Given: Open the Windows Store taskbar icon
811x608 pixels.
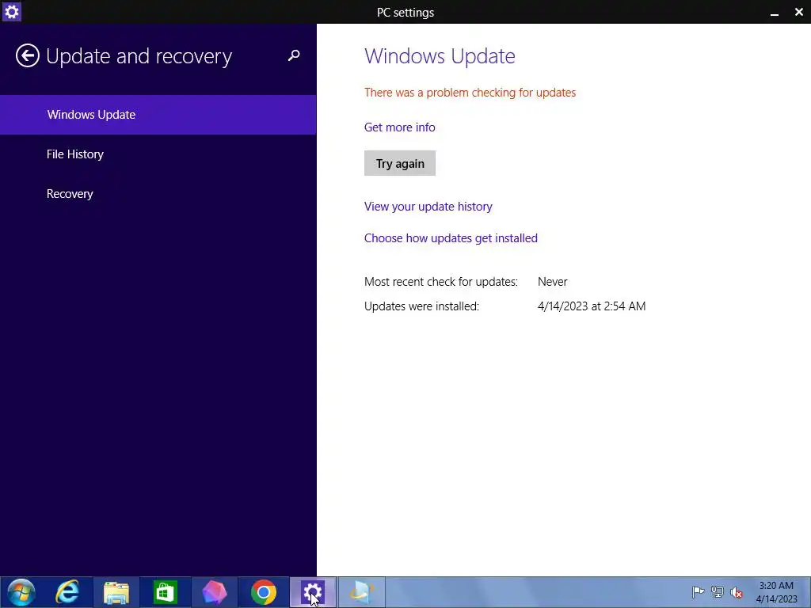Looking at the screenshot, I should (166, 592).
